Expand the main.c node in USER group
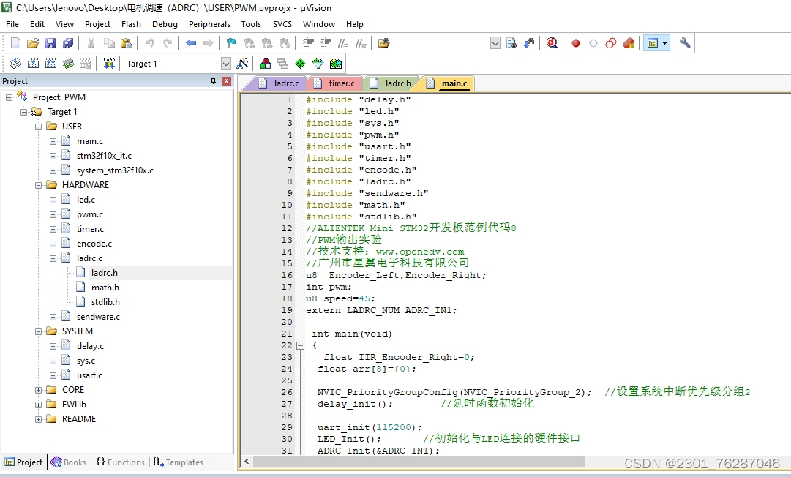791x477 pixels. coord(53,141)
